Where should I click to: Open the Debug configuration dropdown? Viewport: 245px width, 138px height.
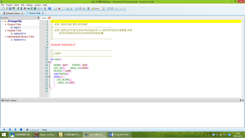pos(103,9)
